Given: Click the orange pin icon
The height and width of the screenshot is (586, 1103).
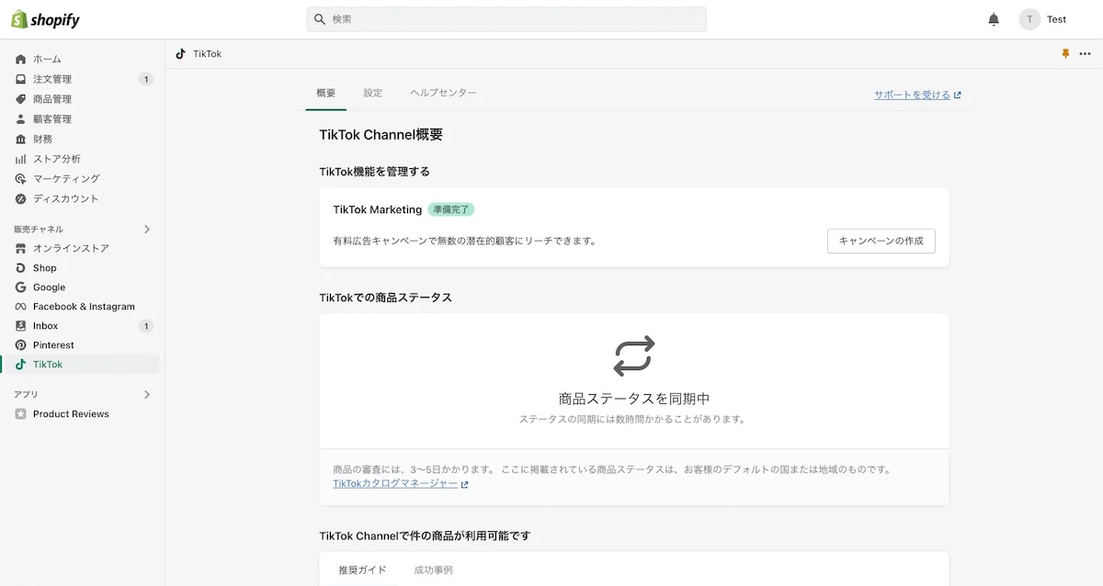Looking at the screenshot, I should [1065, 54].
